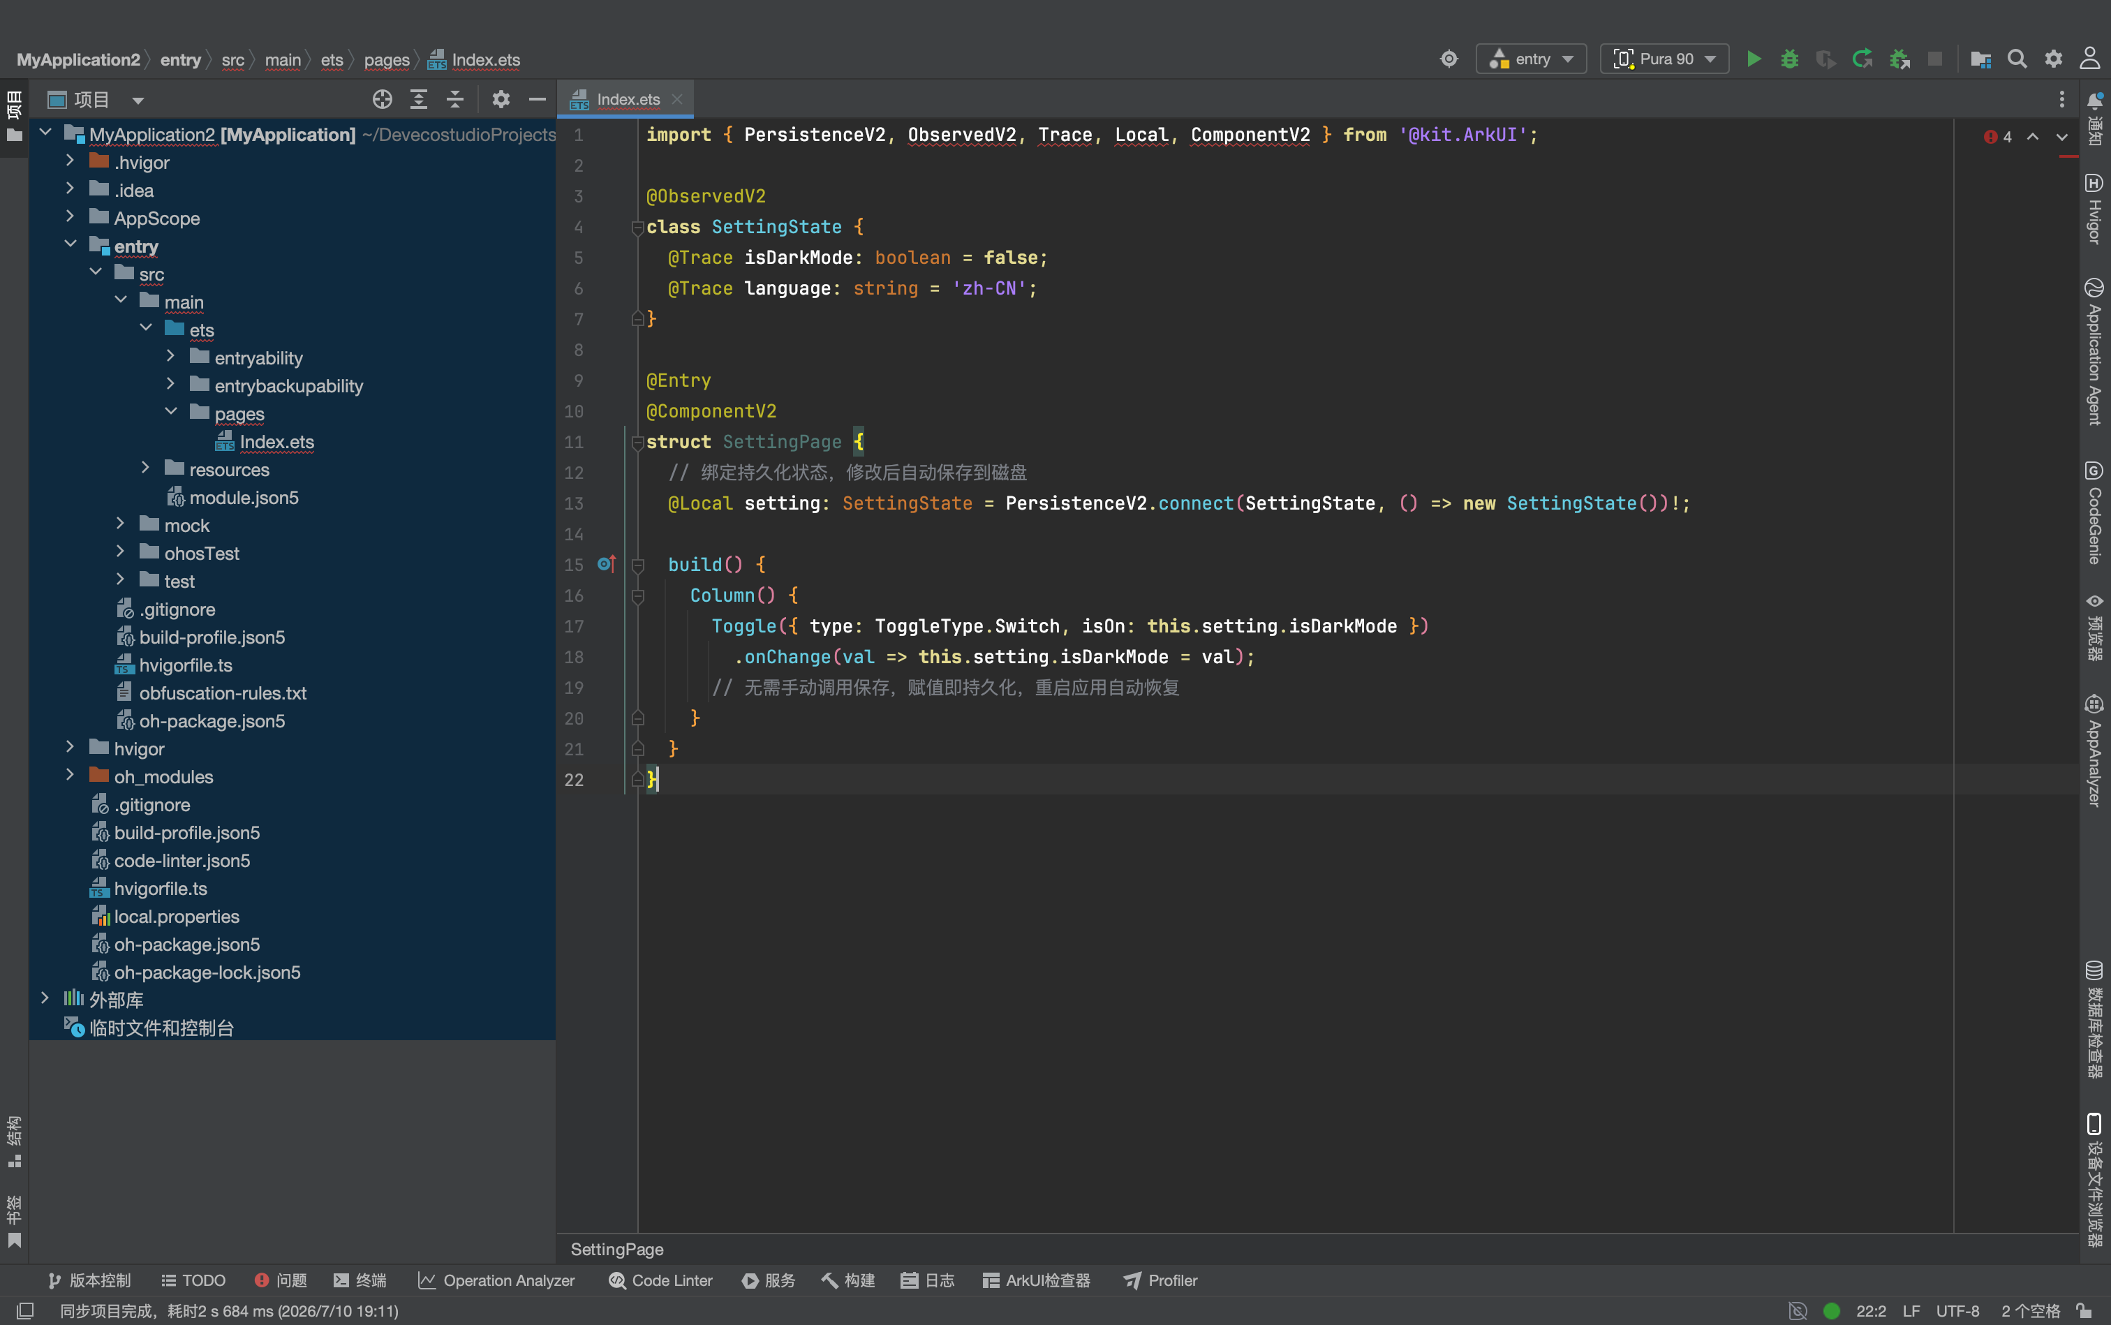2111x1325 pixels.
Task: Open the entry run configuration dropdown
Action: [1531, 59]
